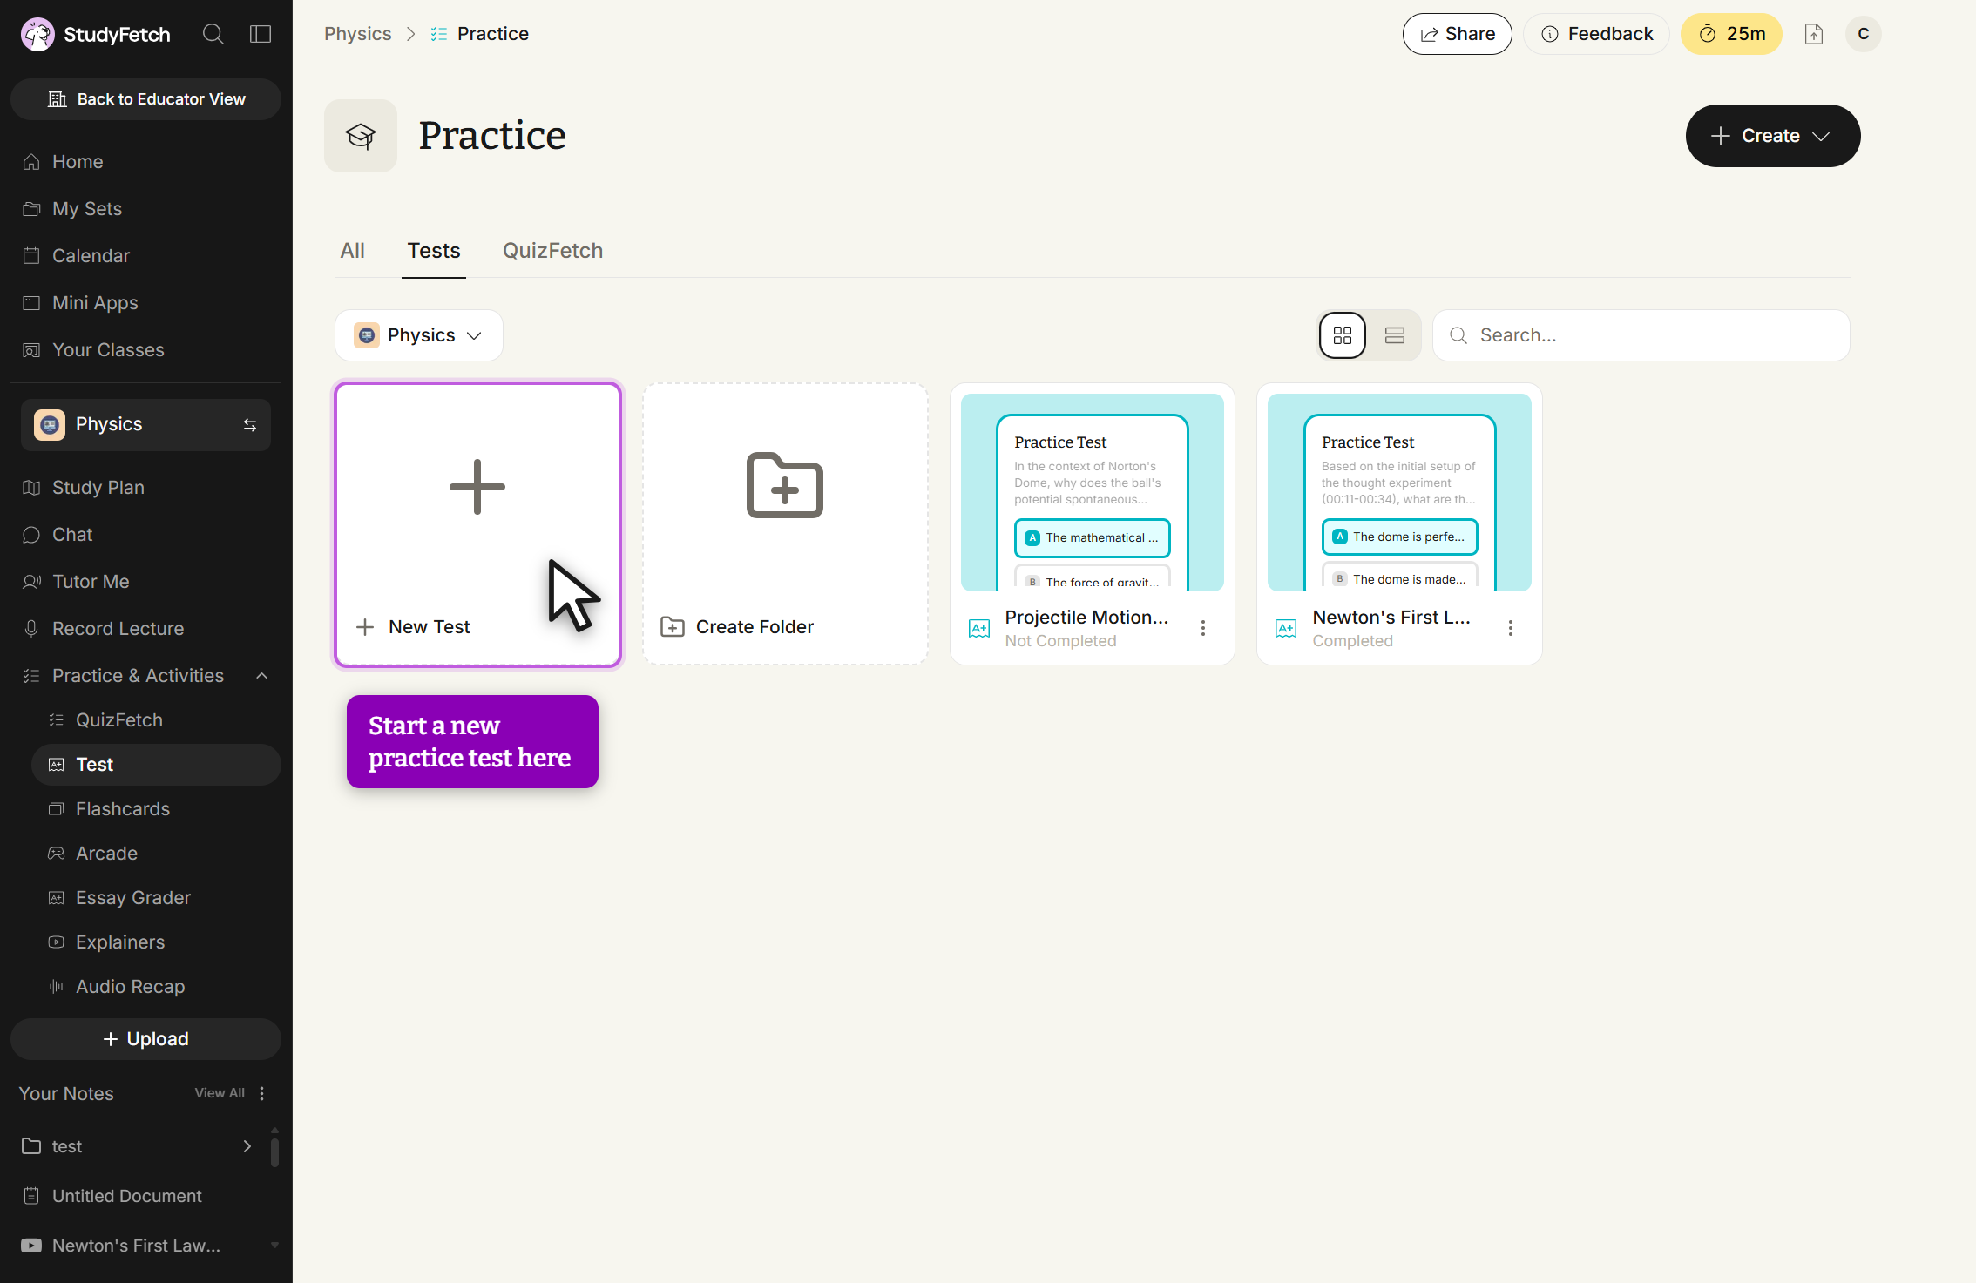
Task: Open the Newton's First L... test thumbnail
Action: [x=1399, y=492]
